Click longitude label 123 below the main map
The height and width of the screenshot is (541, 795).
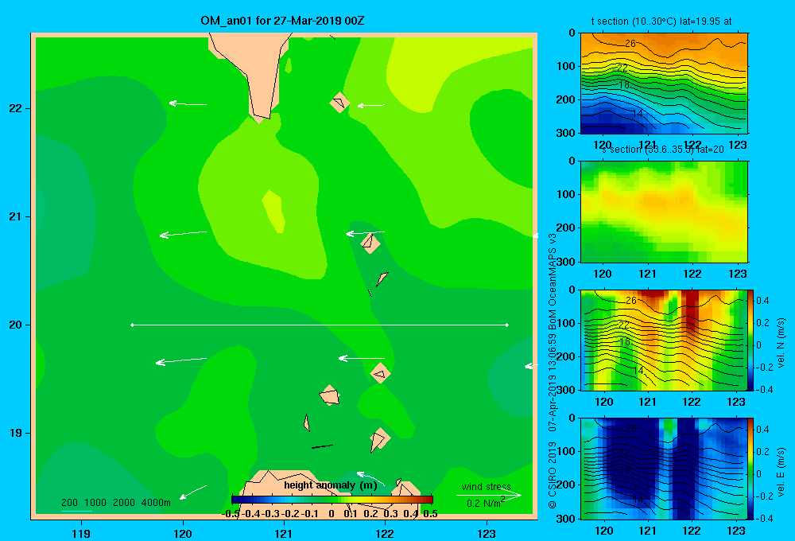[487, 533]
